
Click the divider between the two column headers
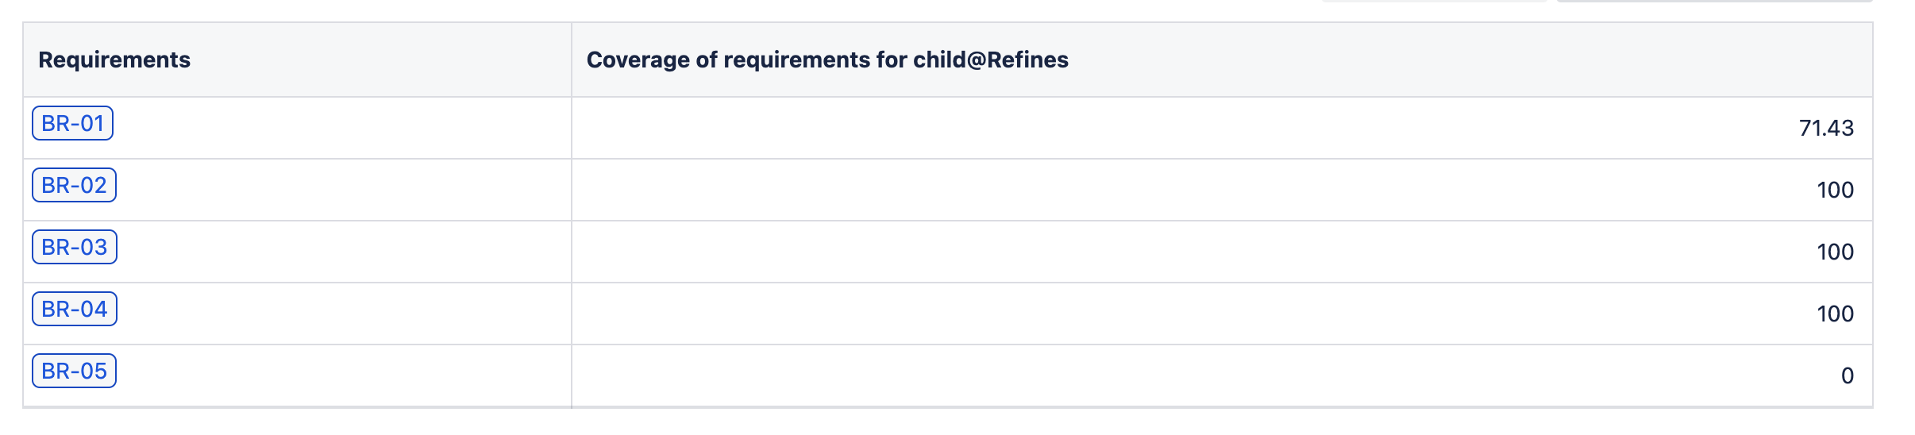point(572,60)
